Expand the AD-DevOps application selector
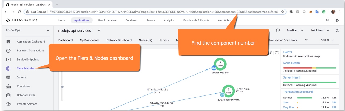Screen dimensions: 345x111 (48, 31)
